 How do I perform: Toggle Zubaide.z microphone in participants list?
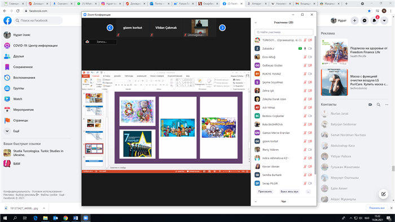coord(305,49)
